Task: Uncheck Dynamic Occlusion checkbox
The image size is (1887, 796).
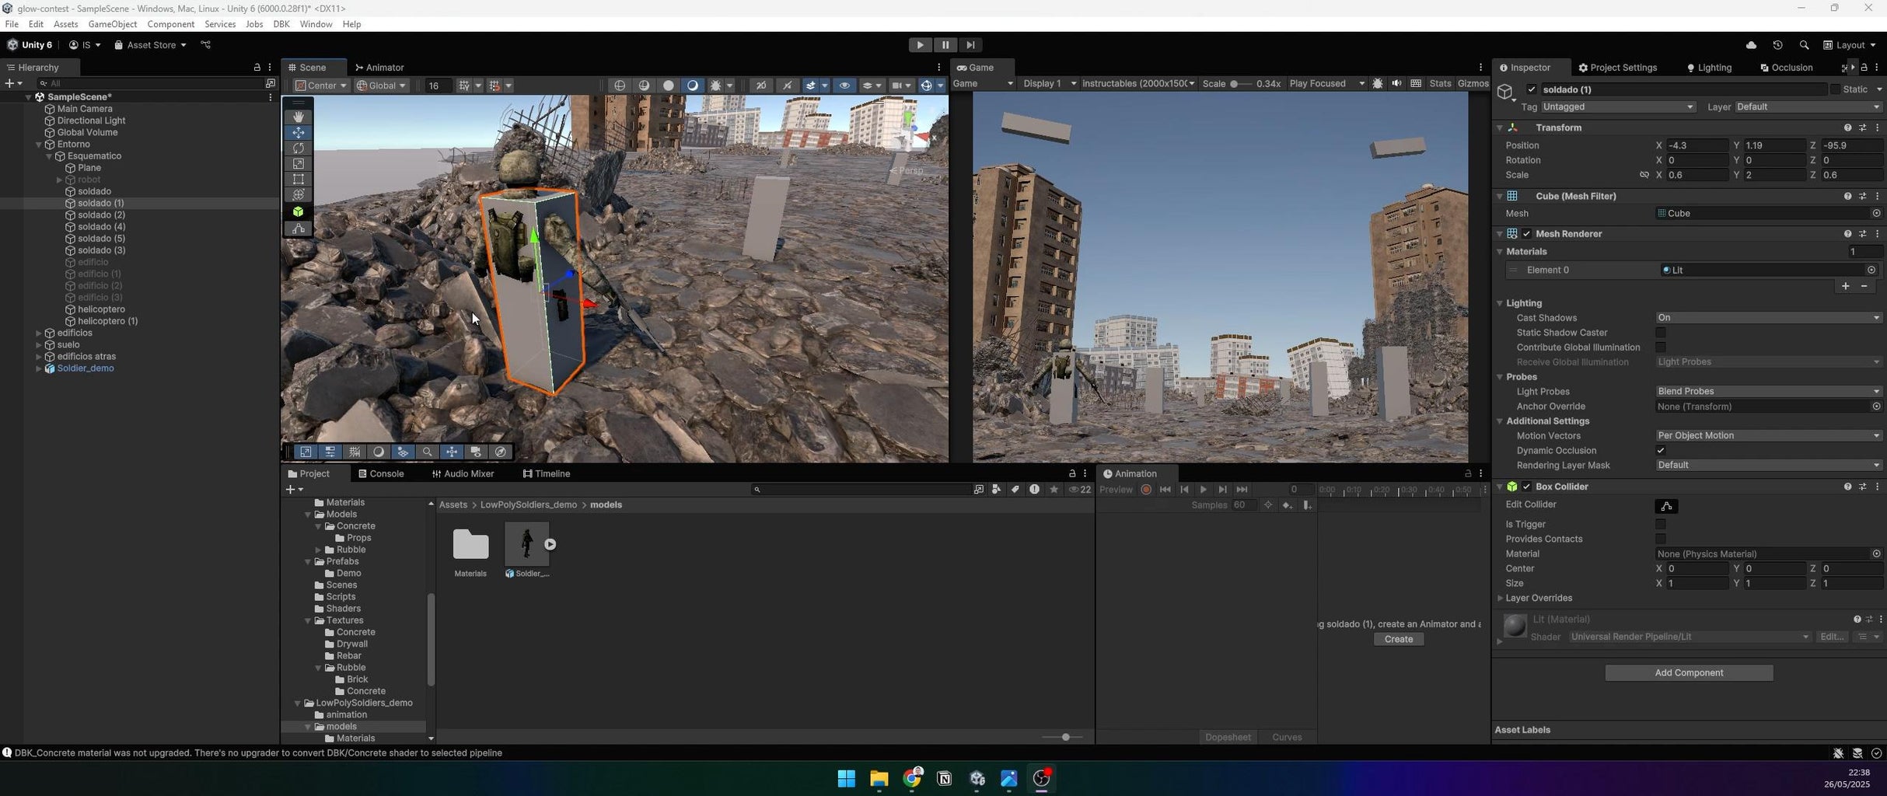Action: pyautogui.click(x=1661, y=451)
